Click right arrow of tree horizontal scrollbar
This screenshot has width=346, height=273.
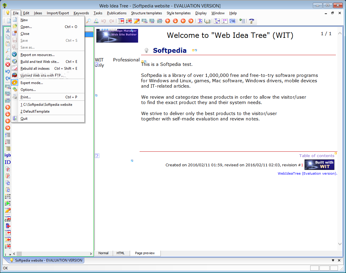[91, 254]
